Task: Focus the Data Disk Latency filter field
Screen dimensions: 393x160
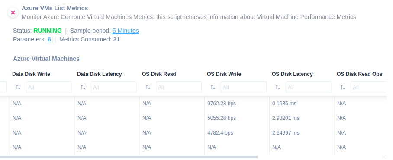Action: (114, 87)
